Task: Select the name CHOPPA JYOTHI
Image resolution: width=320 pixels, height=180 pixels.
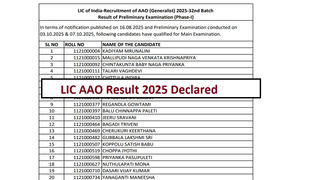Action: pyautogui.click(x=120, y=151)
